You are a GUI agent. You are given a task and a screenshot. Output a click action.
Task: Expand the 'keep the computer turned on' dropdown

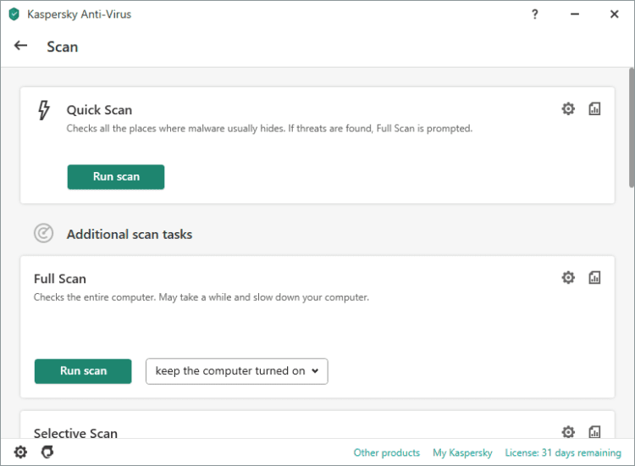[236, 371]
